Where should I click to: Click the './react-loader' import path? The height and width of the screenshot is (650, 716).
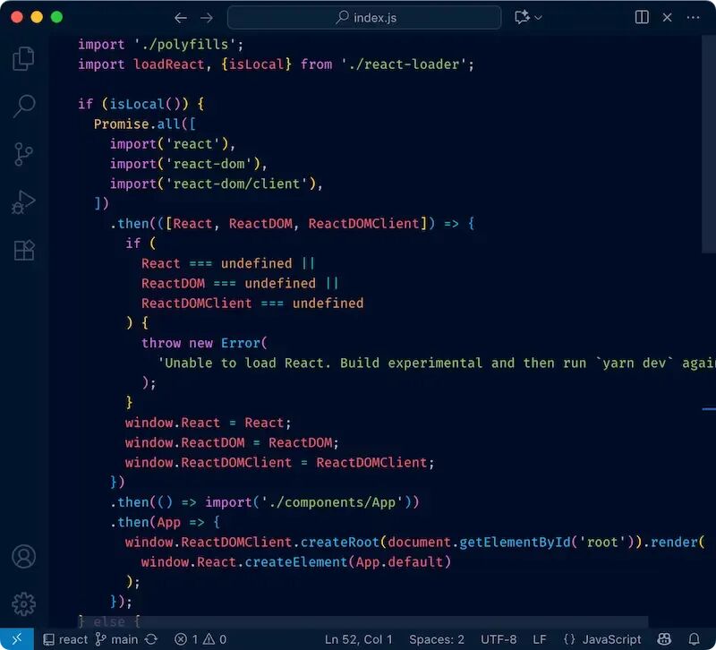[404, 64]
